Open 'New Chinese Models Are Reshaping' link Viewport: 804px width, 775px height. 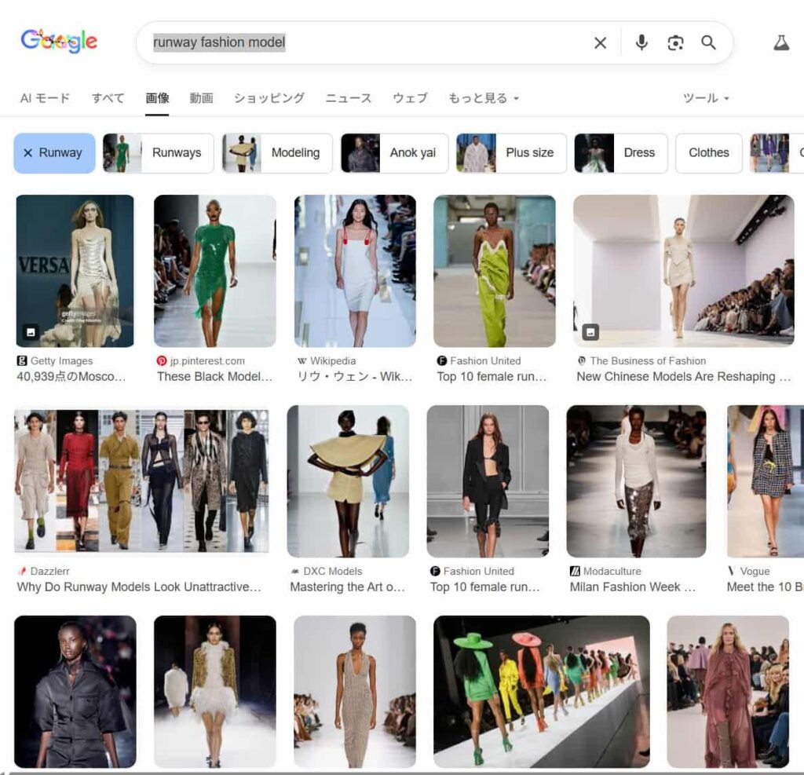pos(683,377)
